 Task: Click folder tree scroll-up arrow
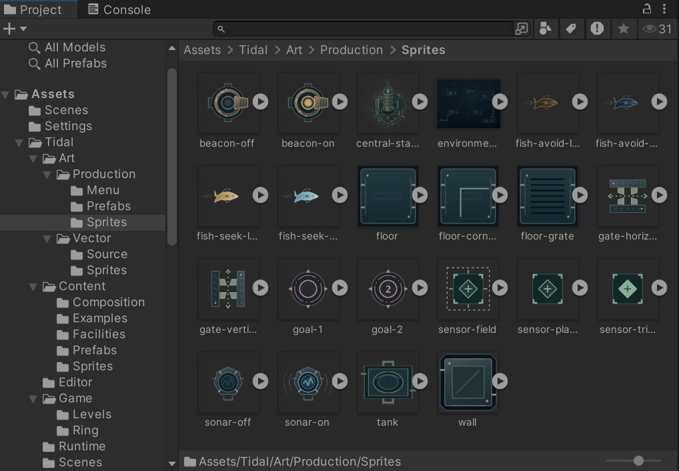pos(172,48)
